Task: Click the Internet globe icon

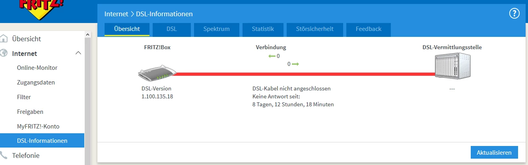Action: 4,53
